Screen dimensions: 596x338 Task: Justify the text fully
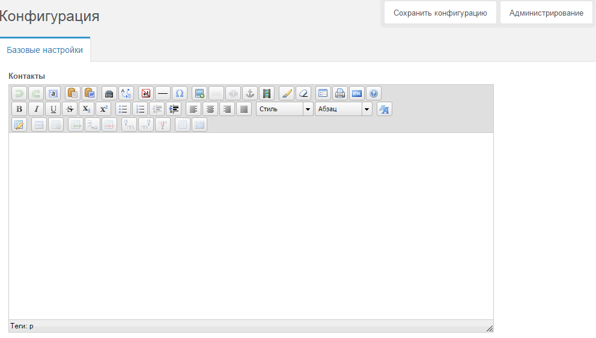coord(244,109)
